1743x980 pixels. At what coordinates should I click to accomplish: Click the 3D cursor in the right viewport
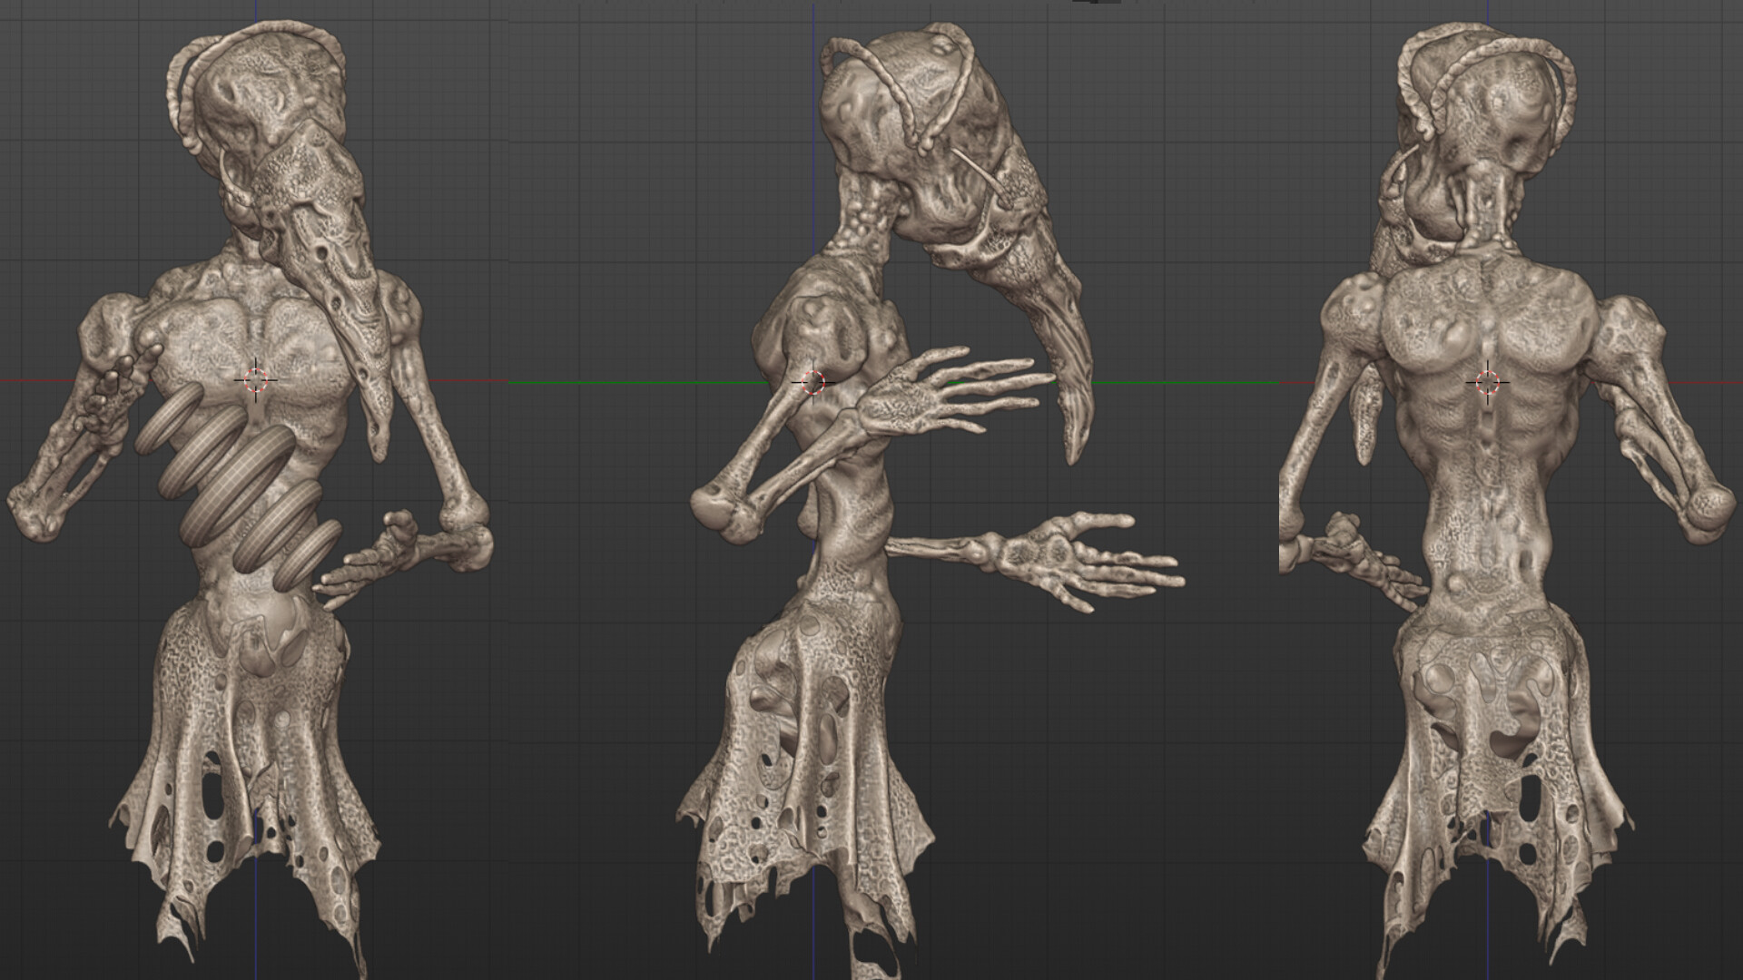[x=1489, y=381]
